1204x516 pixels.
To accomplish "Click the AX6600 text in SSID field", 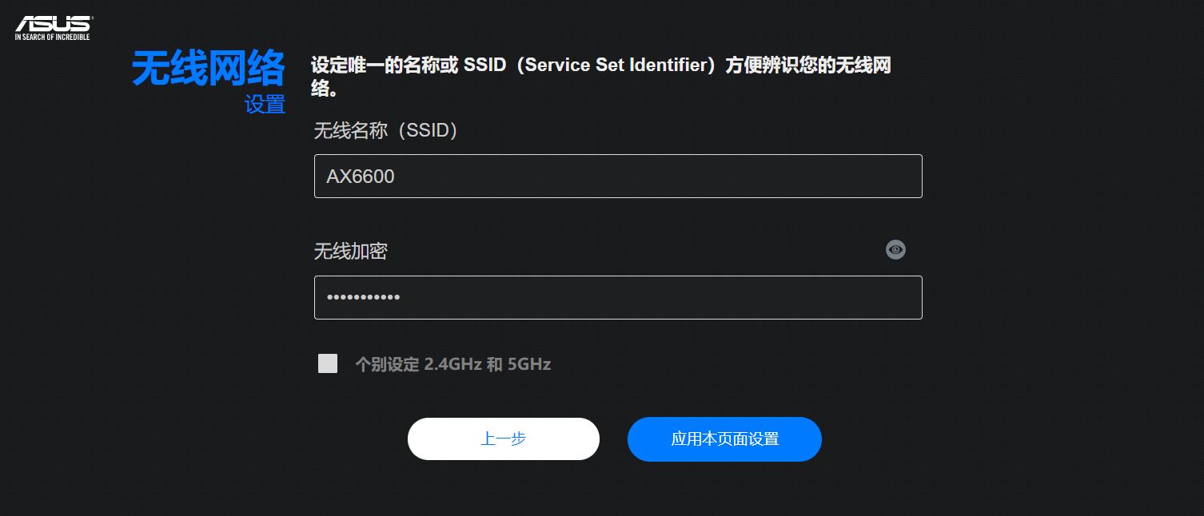I will tap(361, 177).
